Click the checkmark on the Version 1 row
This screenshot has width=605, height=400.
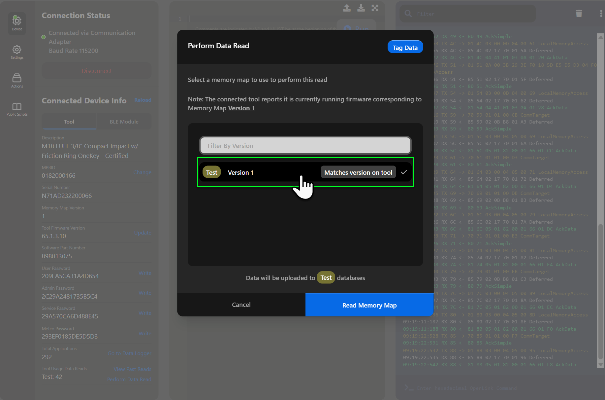tap(404, 172)
